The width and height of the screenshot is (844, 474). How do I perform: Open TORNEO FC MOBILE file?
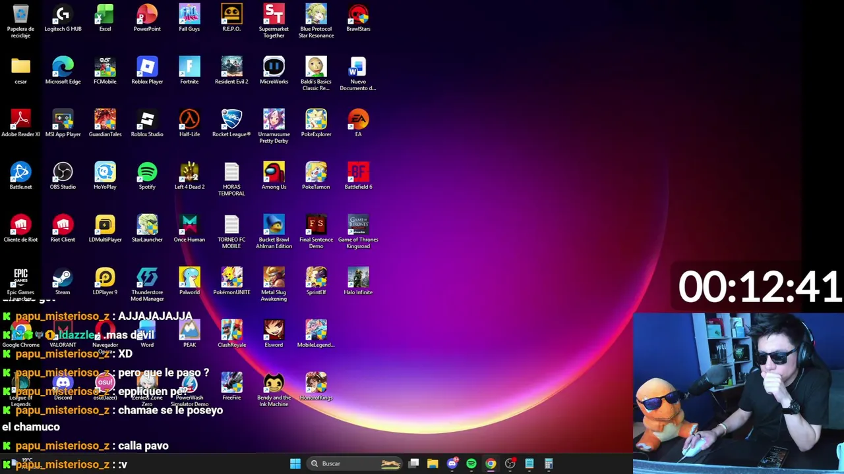[231, 232]
